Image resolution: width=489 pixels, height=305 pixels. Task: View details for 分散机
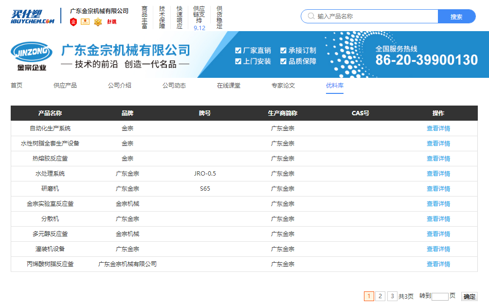438,218
